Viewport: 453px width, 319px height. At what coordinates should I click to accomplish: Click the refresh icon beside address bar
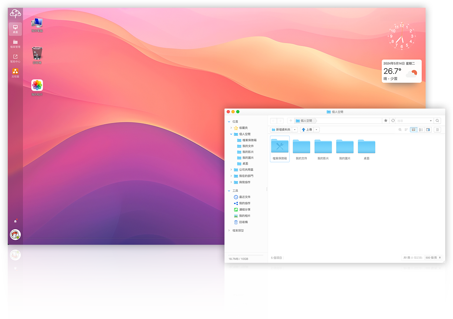(x=393, y=121)
